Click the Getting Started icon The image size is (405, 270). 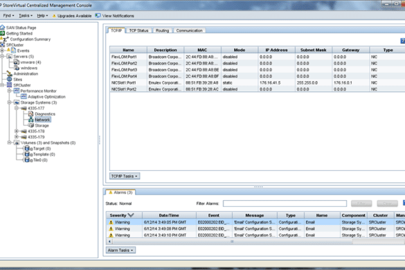[x=3, y=33]
